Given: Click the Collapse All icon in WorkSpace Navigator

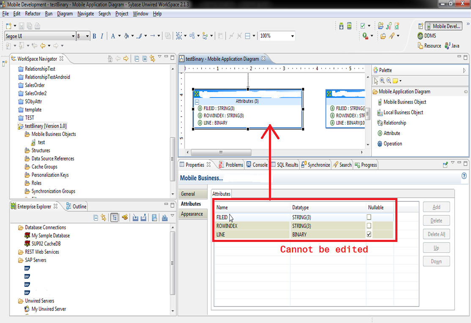Looking at the screenshot, I should (x=137, y=59).
